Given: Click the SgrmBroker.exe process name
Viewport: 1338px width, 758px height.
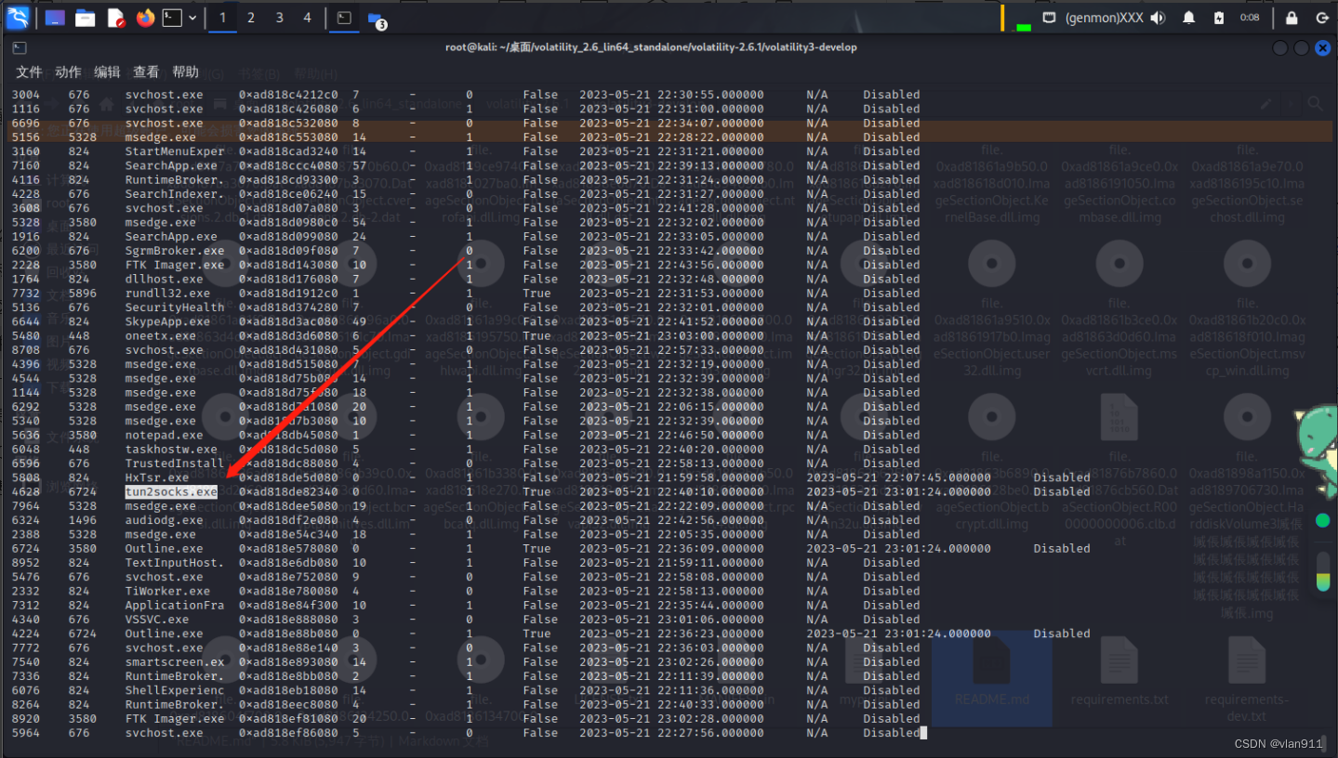Looking at the screenshot, I should coord(175,251).
